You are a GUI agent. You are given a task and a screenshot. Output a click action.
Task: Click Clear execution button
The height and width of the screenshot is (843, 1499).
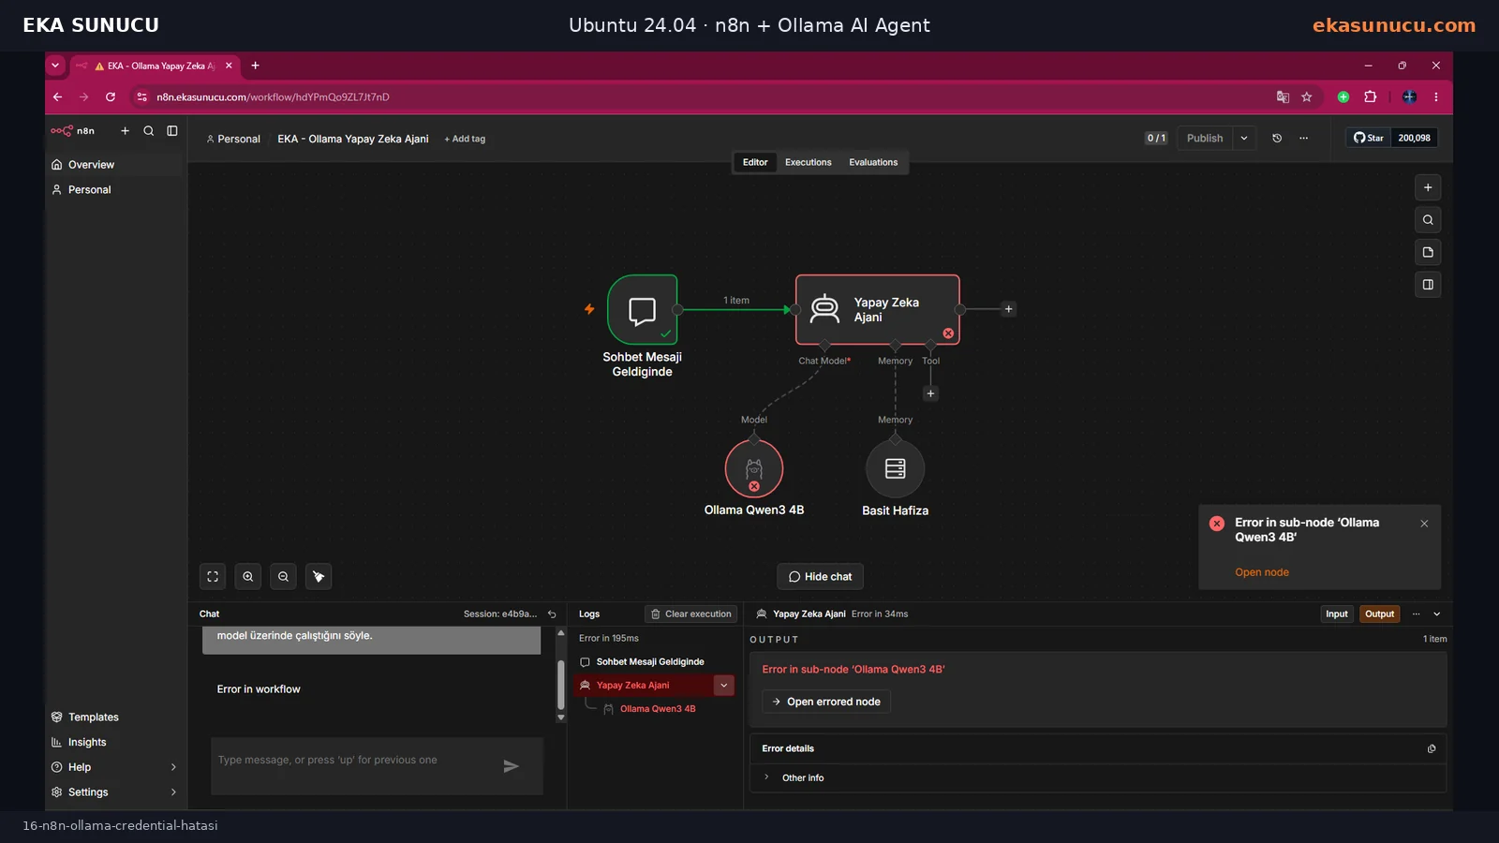[x=691, y=614]
